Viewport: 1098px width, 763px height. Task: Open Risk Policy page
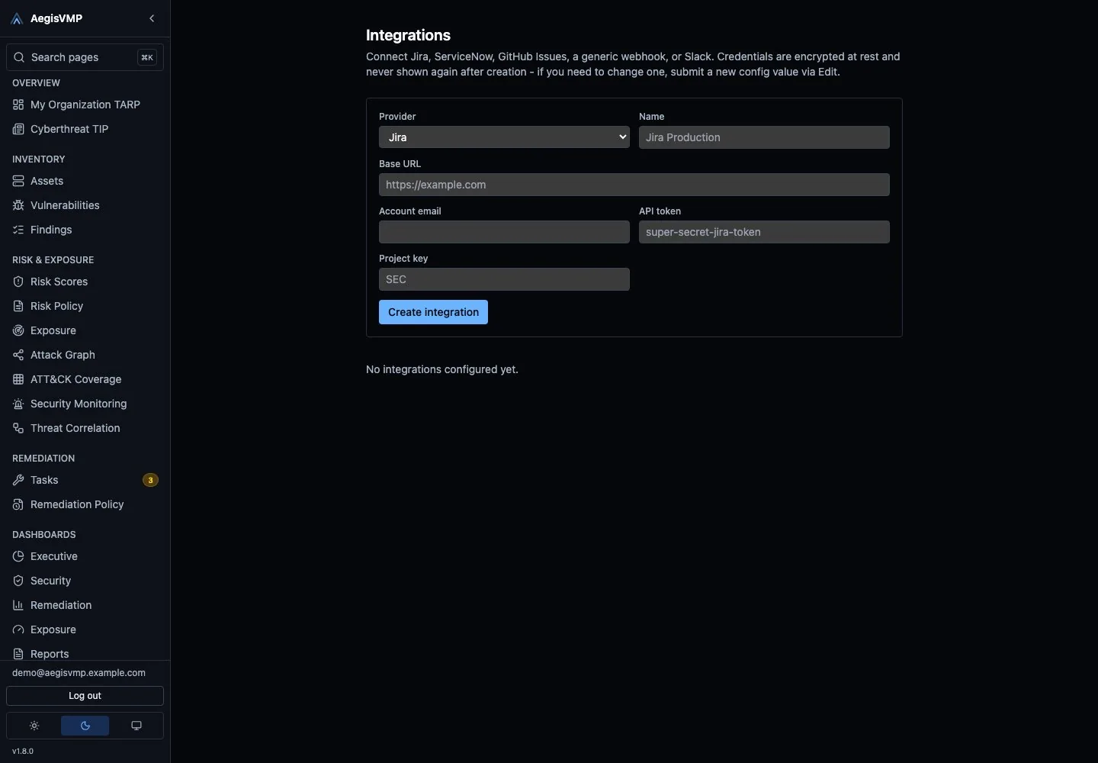pos(85,306)
